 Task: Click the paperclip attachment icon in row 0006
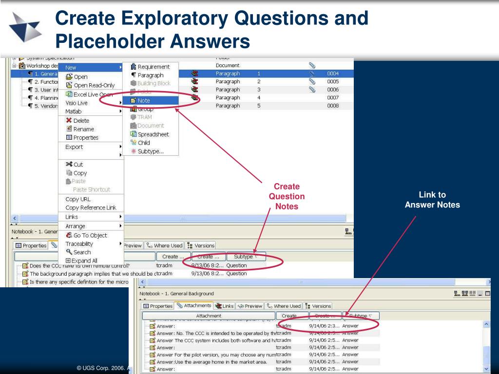(312, 90)
